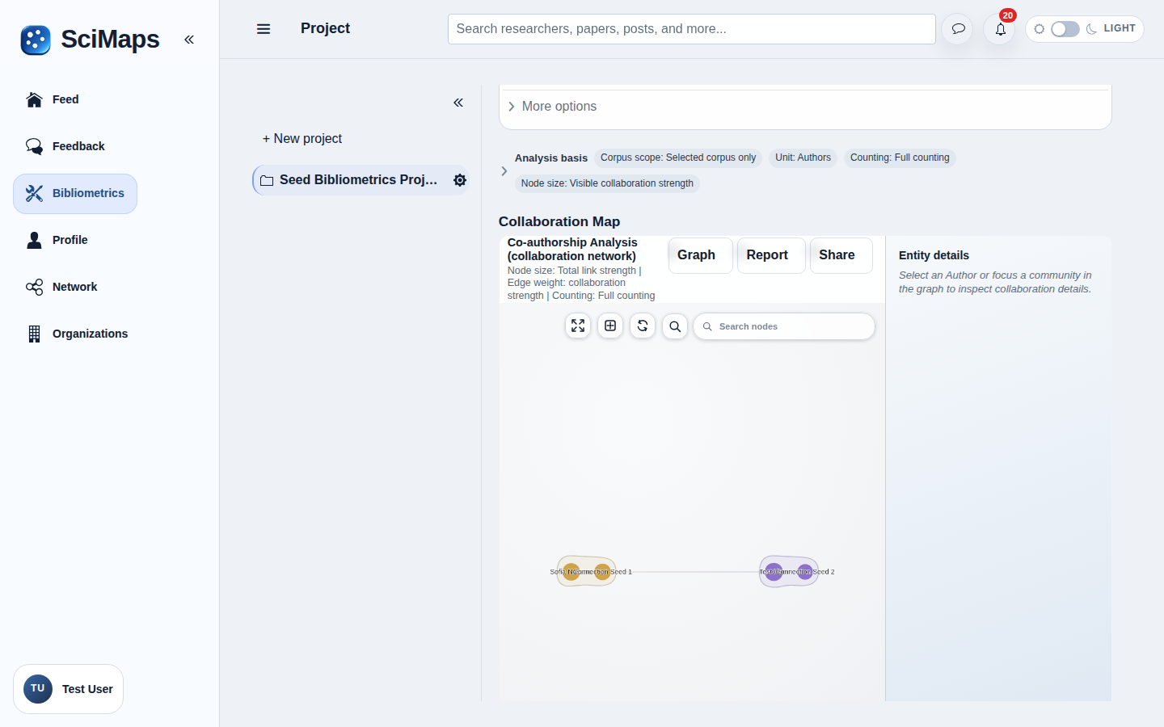Select the Connection Seed 2 node in graph
1164x727 pixels.
(x=805, y=572)
